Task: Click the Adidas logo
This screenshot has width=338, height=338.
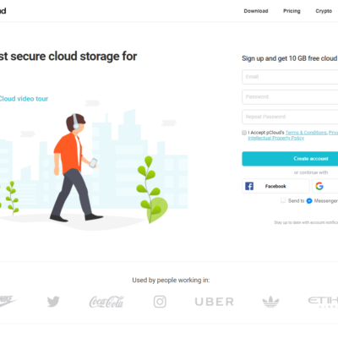Action: [x=270, y=302]
